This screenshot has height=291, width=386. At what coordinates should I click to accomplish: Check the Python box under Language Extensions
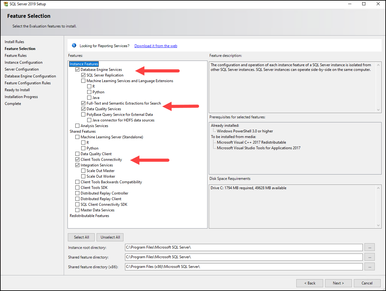(x=89, y=92)
